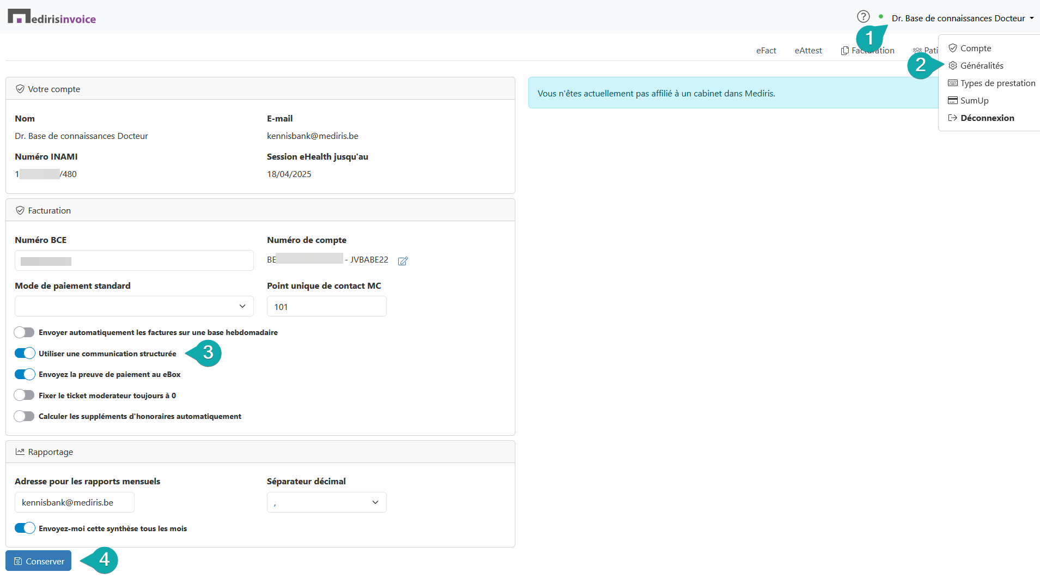Image resolution: width=1040 pixels, height=578 pixels.
Task: Click the Medirisinvoice logo
Action: point(52,17)
